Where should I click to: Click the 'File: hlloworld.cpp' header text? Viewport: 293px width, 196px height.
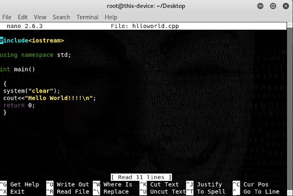pyautogui.click(x=145, y=26)
